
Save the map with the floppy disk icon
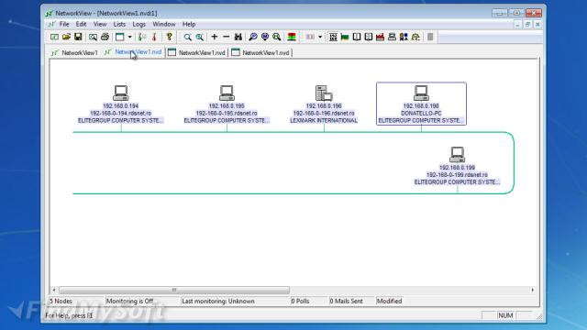(x=78, y=37)
